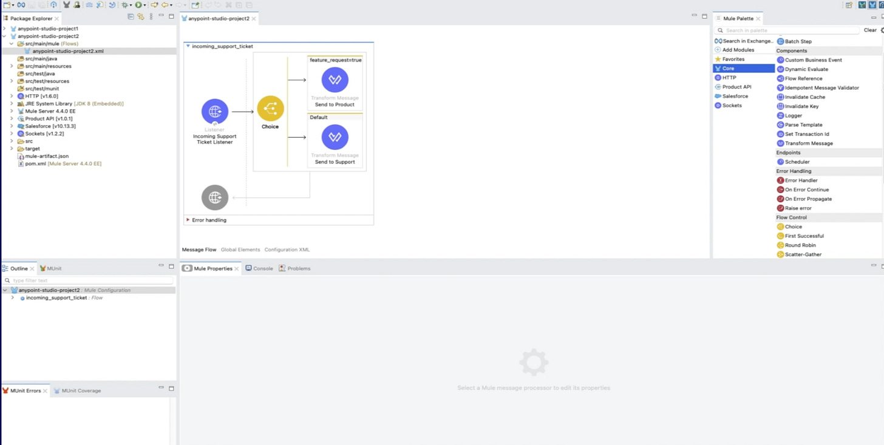
Task: Click the Incoming Support Ticket Listener node
Action: (215, 111)
